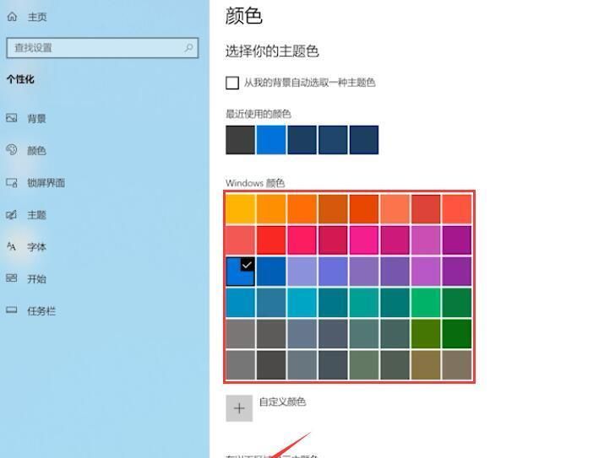Click the Home icon in the sidebar

(x=12, y=16)
